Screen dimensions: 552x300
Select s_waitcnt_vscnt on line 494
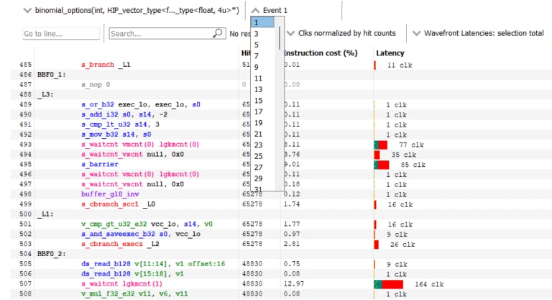coord(132,154)
